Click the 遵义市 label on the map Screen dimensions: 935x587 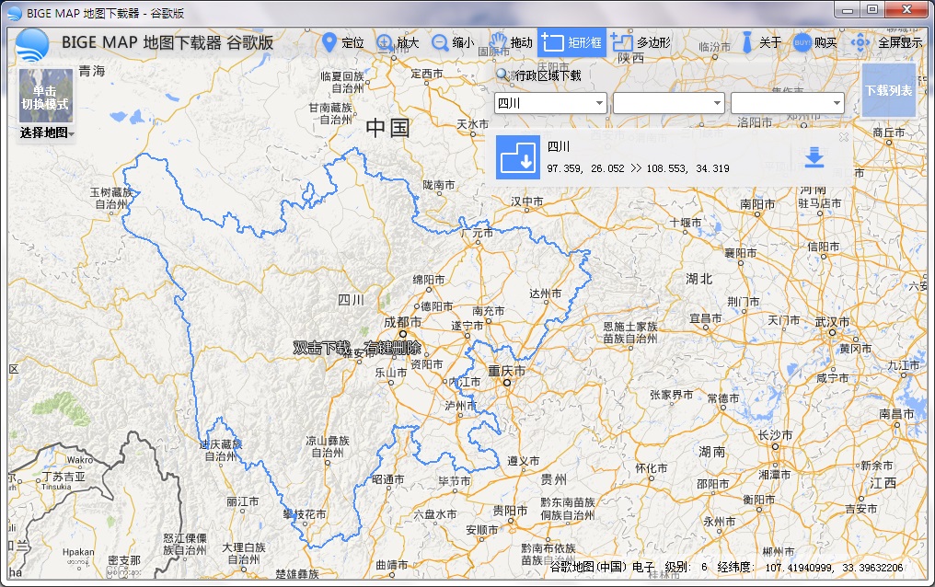(523, 461)
